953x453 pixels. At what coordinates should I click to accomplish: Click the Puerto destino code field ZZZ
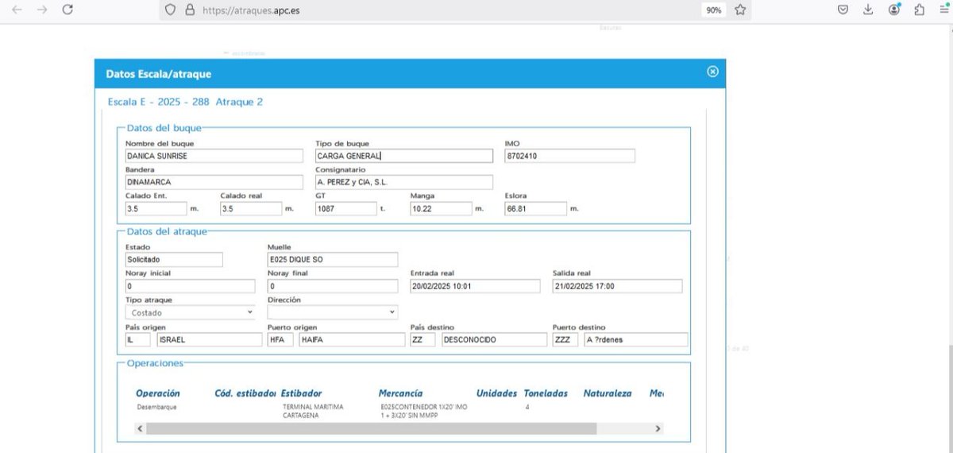coord(565,339)
